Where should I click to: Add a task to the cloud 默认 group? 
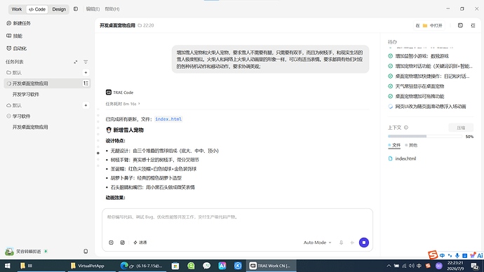tap(86, 105)
